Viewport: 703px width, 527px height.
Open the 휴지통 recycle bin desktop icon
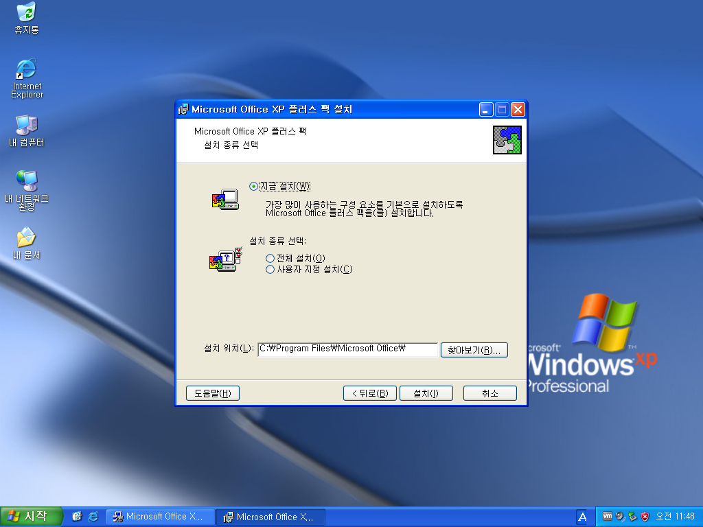tap(27, 18)
